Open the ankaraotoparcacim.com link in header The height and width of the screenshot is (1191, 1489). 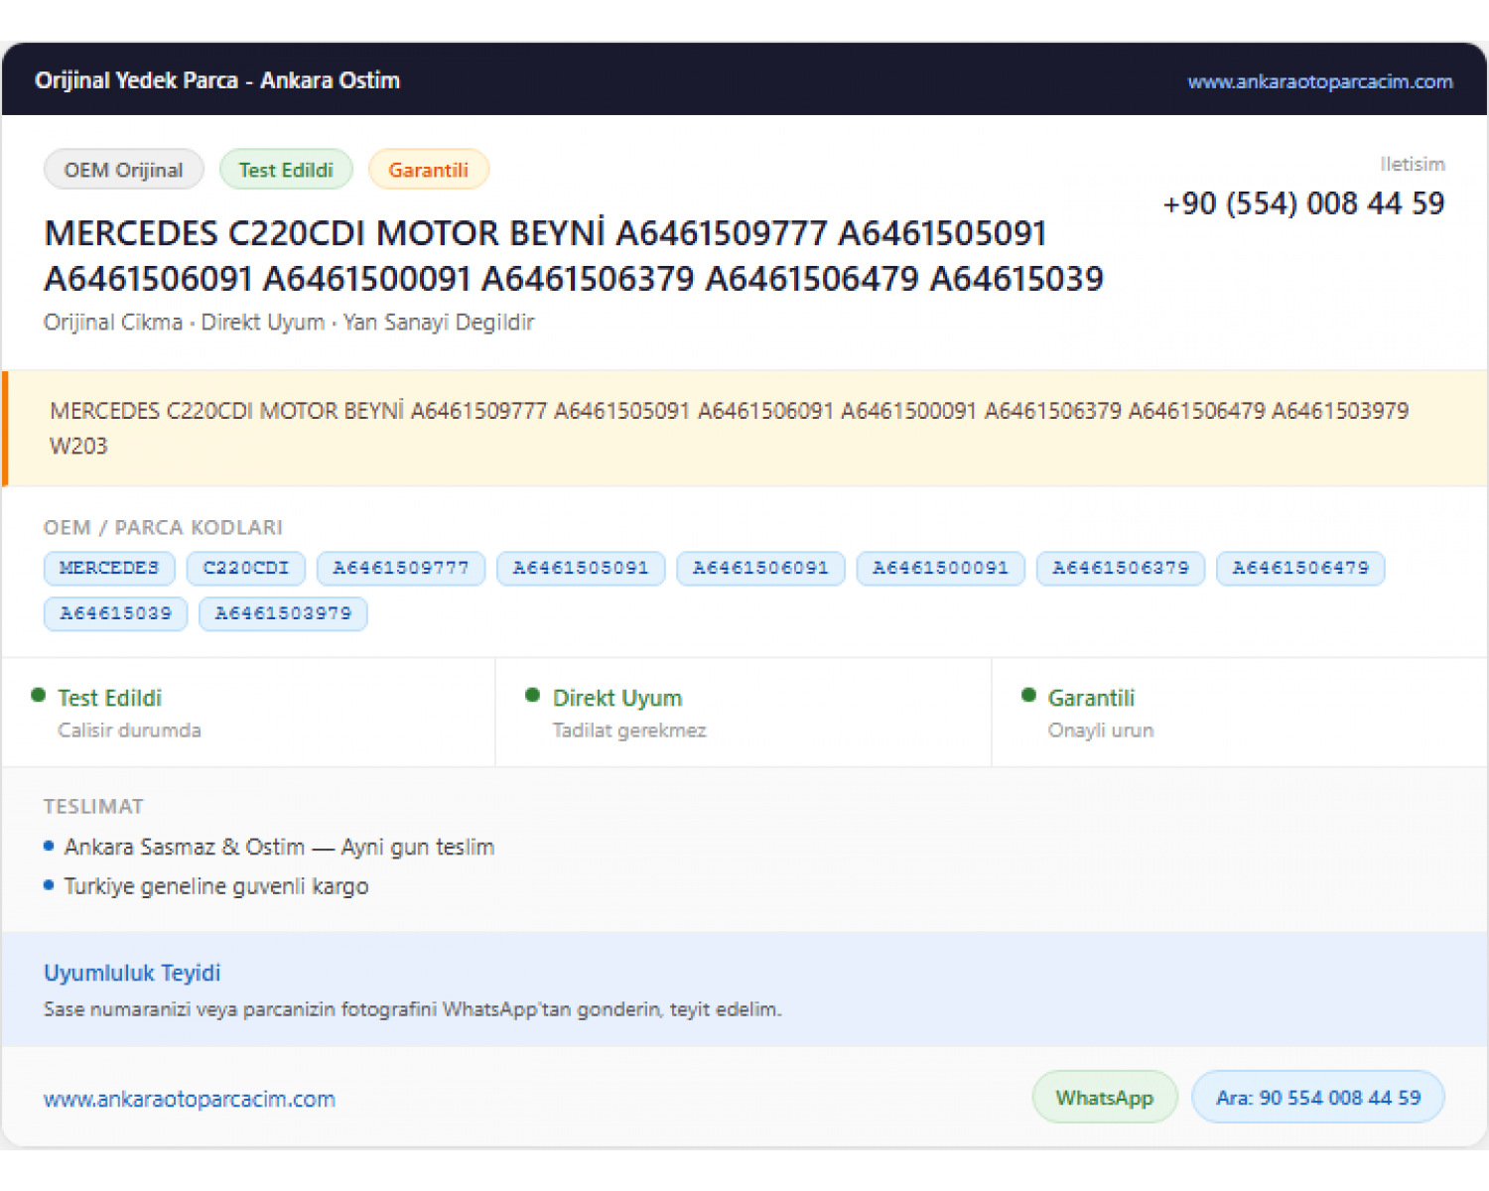tap(1319, 81)
